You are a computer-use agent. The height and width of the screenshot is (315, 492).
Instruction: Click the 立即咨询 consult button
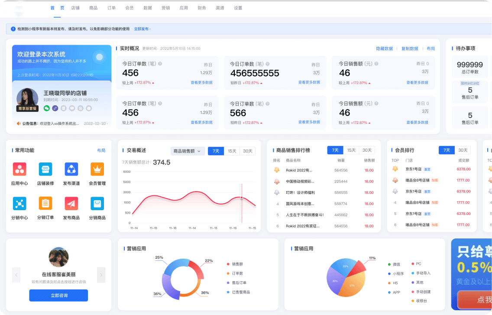click(x=58, y=295)
